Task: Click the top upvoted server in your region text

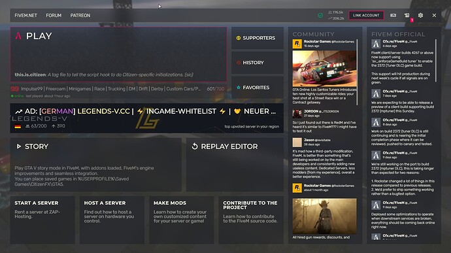Action: click(252, 126)
